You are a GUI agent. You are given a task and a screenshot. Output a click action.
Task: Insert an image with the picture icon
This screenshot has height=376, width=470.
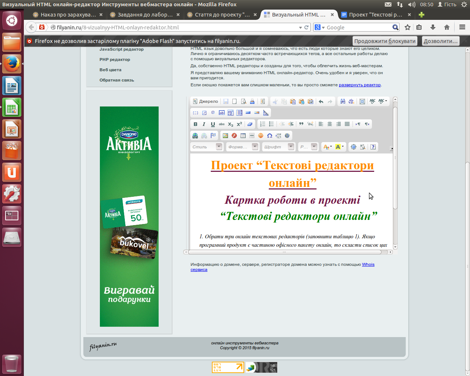pyautogui.click(x=225, y=135)
